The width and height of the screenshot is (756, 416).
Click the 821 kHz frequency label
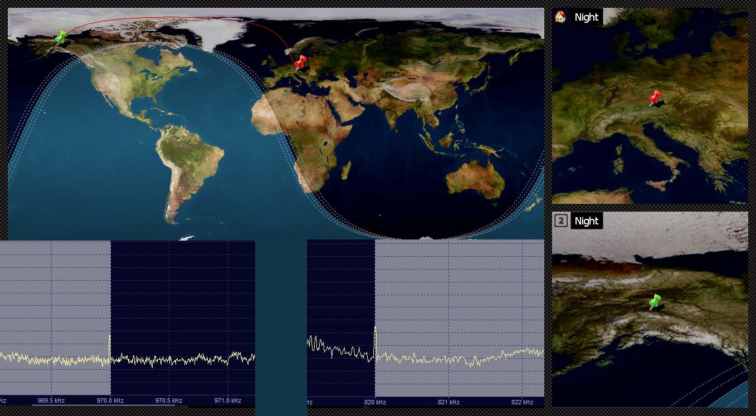[x=448, y=402]
